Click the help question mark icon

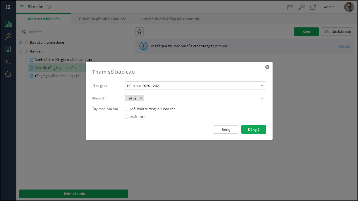pos(49,7)
